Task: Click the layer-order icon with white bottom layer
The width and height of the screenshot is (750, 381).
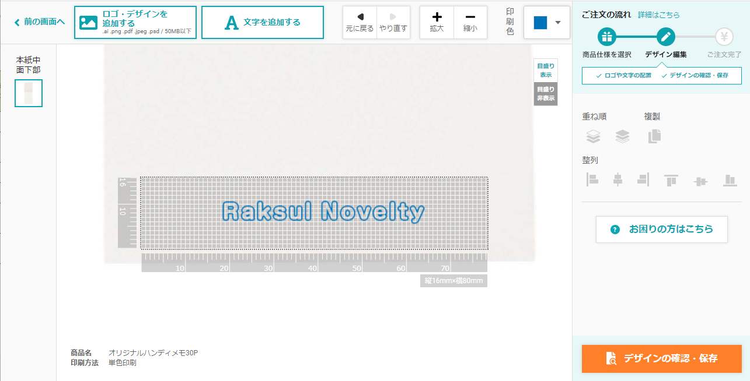Action: (x=623, y=136)
